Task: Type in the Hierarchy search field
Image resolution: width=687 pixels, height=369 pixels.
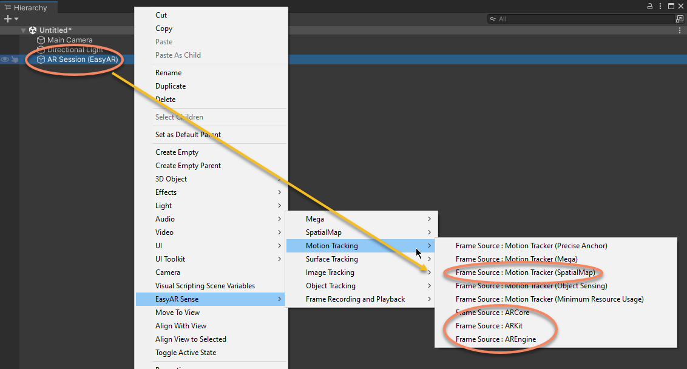Action: (583, 19)
